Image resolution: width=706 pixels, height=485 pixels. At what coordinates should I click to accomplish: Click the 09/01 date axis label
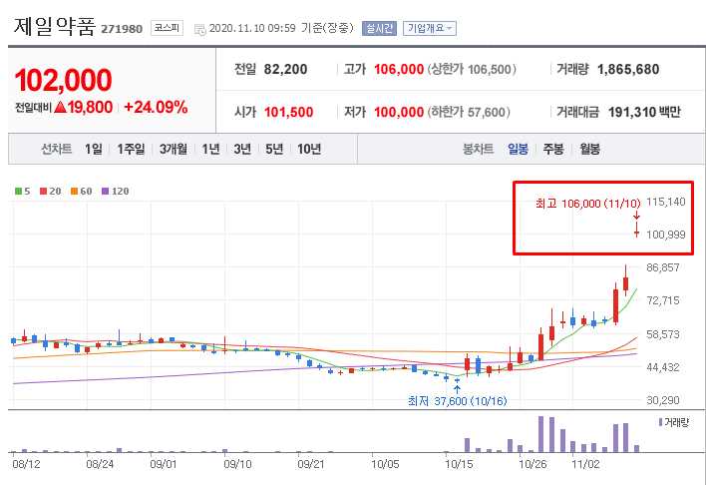(164, 464)
